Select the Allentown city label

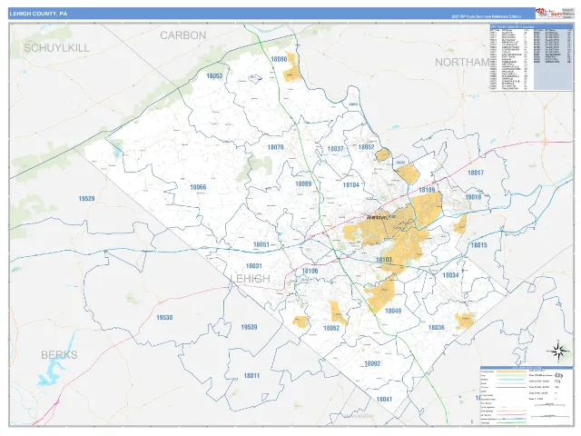(x=376, y=218)
